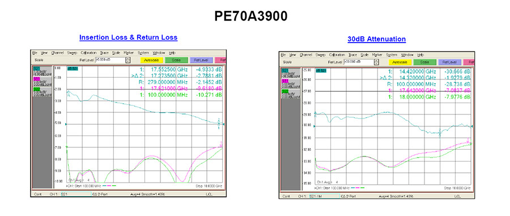Click LCL indicator in Insertion Loss window
Viewport: 510px width, 216px height.
(209, 194)
